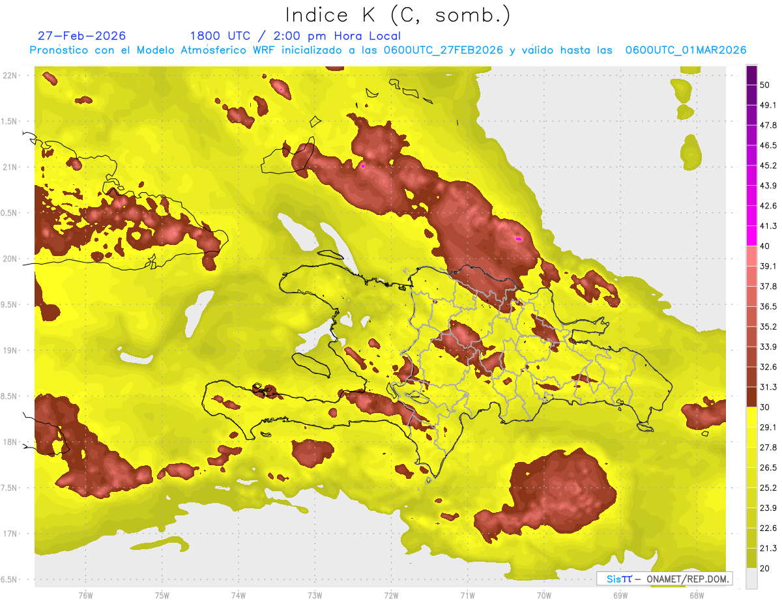Click the "70W" longitude label
782x604 pixels.
[543, 596]
